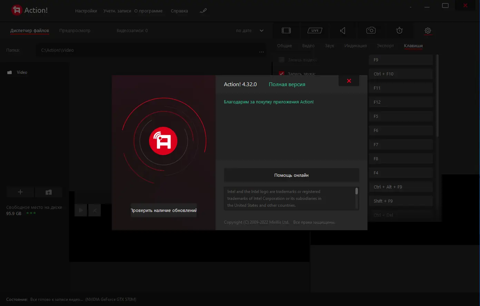
Task: Click the F11 hotkey field
Action: pyautogui.click(x=401, y=88)
